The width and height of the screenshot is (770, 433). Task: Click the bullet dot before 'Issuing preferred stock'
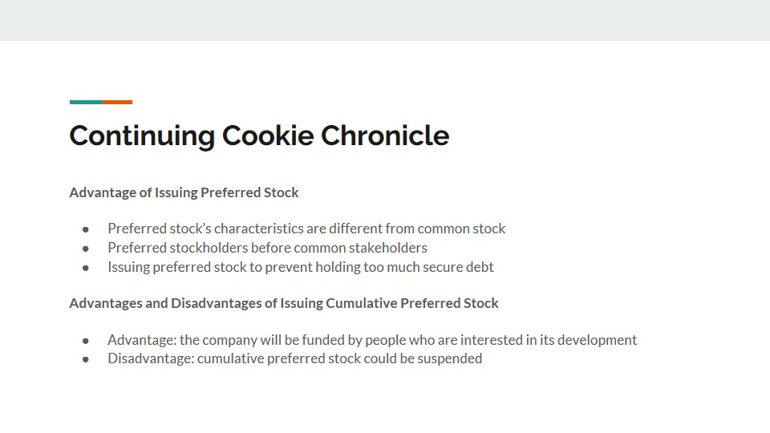[85, 268]
